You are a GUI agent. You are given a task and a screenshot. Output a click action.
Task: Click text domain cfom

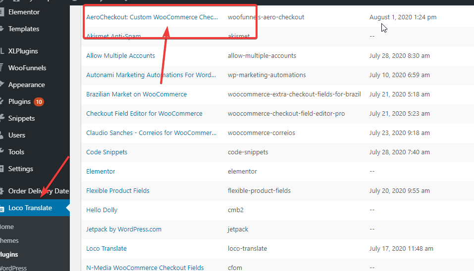click(x=235, y=268)
